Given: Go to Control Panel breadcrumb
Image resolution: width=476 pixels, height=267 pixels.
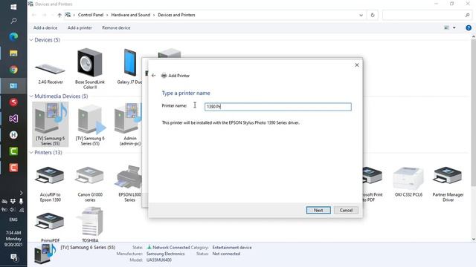Looking at the screenshot, I should (91, 15).
